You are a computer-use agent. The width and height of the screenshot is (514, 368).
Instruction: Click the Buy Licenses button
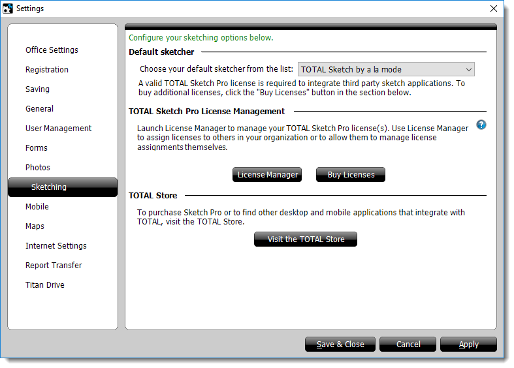(x=351, y=175)
